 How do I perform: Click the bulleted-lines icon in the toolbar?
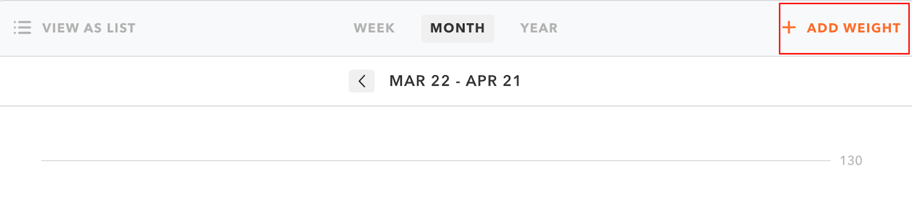[22, 28]
